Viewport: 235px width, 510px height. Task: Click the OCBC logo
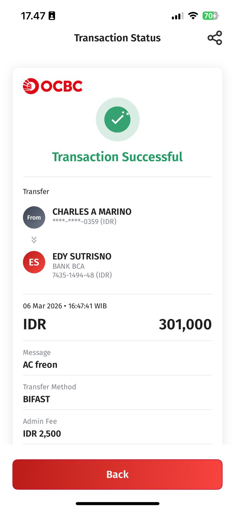pyautogui.click(x=53, y=86)
